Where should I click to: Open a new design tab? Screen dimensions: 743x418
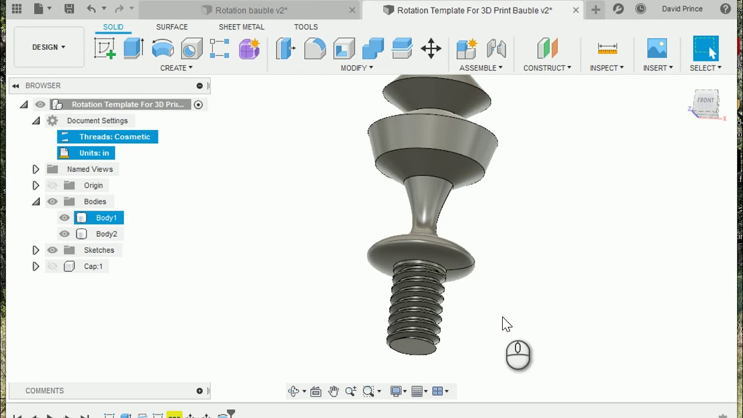[x=596, y=9]
